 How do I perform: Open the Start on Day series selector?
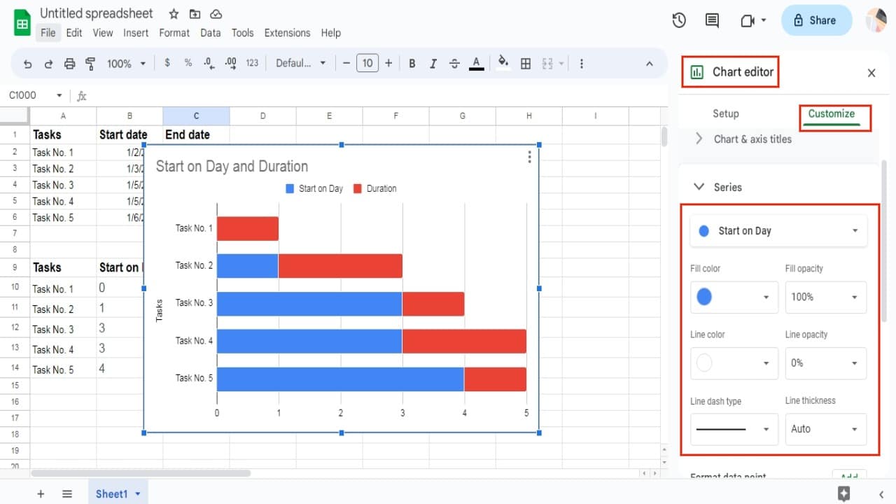coord(778,230)
